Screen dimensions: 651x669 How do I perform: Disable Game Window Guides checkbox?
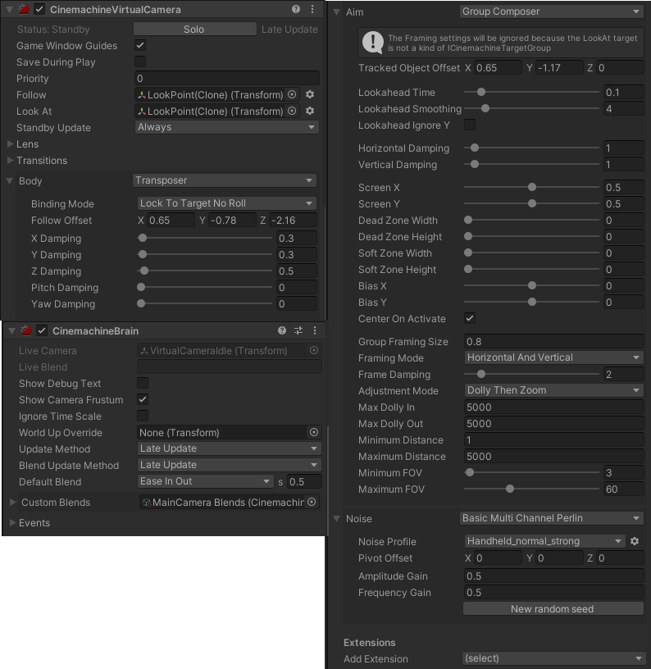[x=140, y=45]
